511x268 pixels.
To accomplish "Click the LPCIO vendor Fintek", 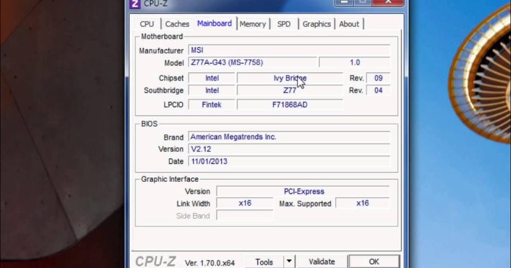I will pyautogui.click(x=212, y=105).
